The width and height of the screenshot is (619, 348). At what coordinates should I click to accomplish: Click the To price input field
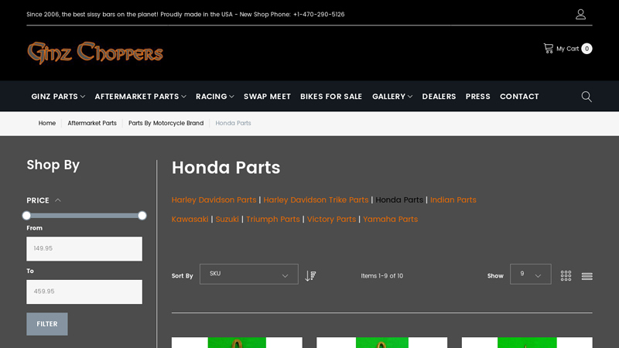[x=84, y=292]
